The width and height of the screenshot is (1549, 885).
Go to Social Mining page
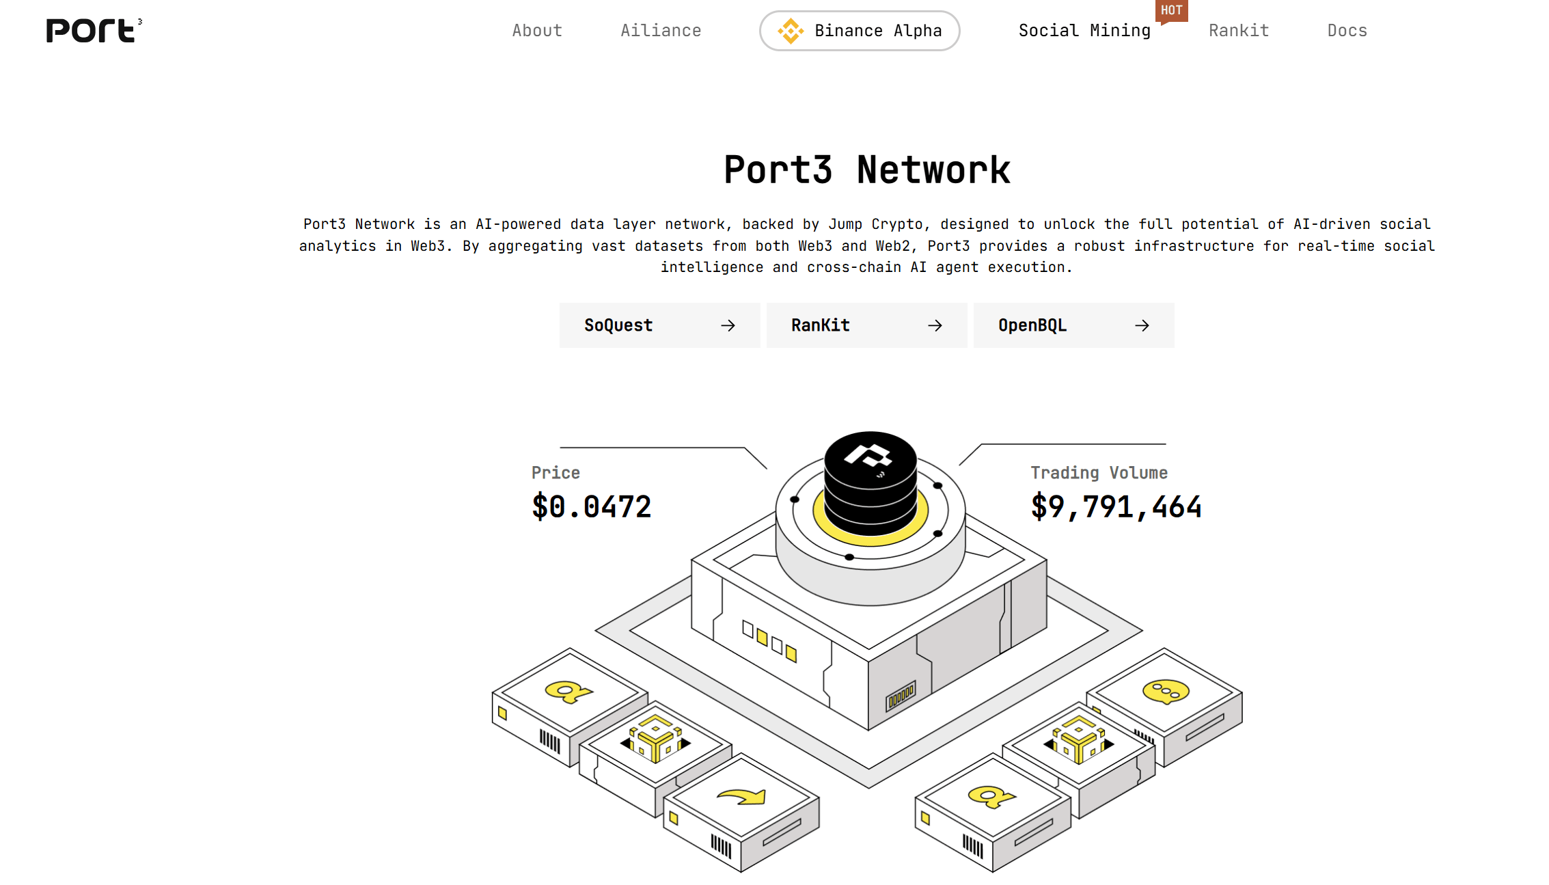1084,31
